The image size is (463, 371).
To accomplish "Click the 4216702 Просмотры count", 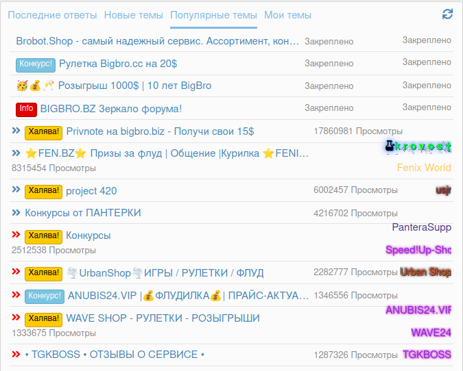I will 355,213.
